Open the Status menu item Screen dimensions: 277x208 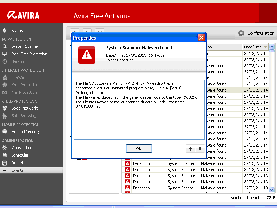(17, 31)
